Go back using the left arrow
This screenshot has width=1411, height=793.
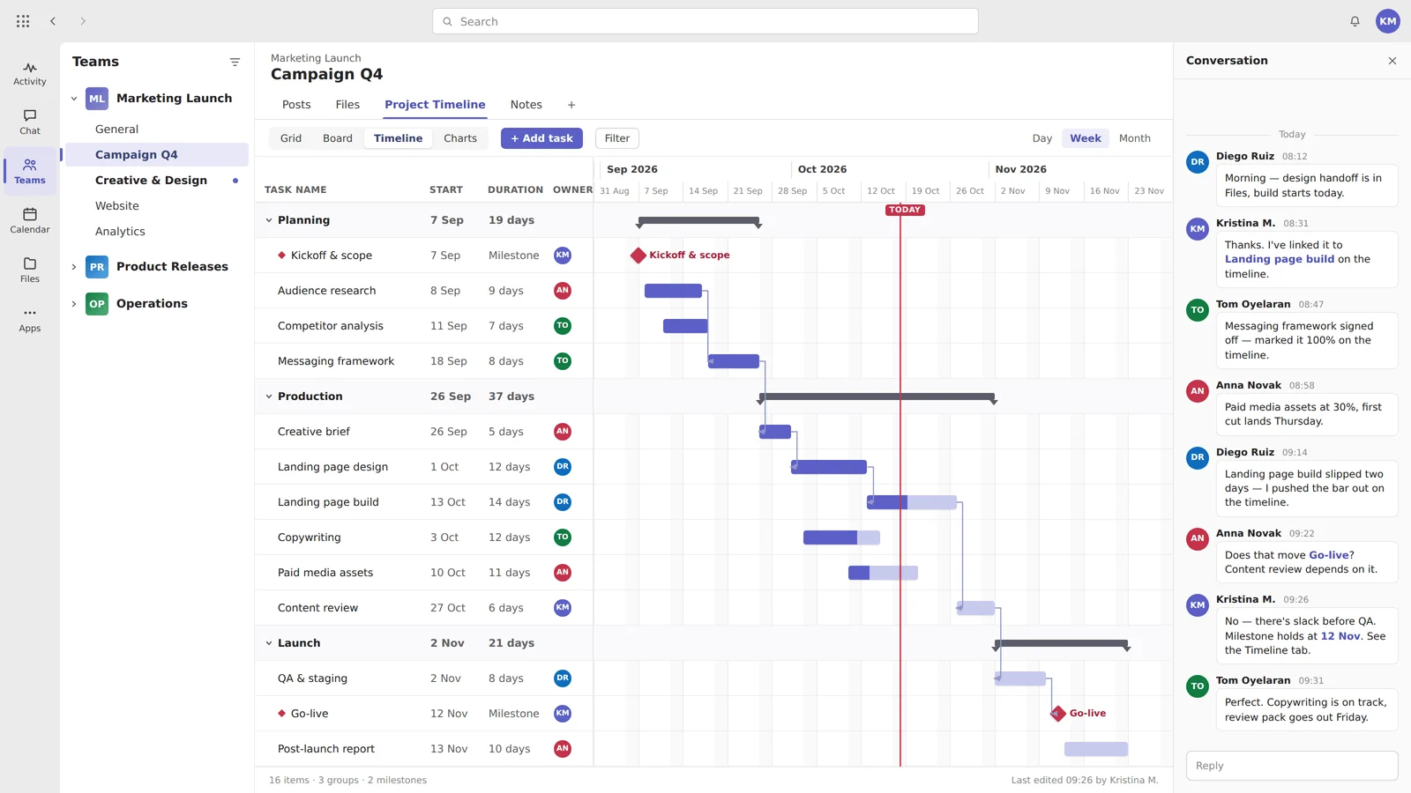click(x=53, y=21)
